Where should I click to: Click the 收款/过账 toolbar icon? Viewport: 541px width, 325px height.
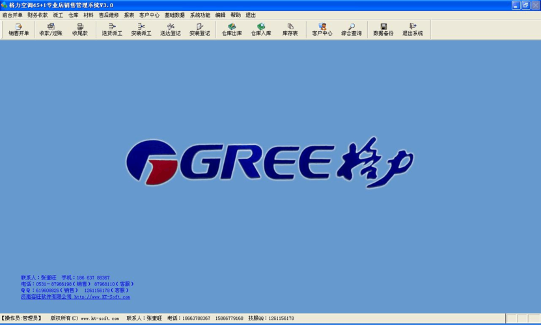coord(51,29)
